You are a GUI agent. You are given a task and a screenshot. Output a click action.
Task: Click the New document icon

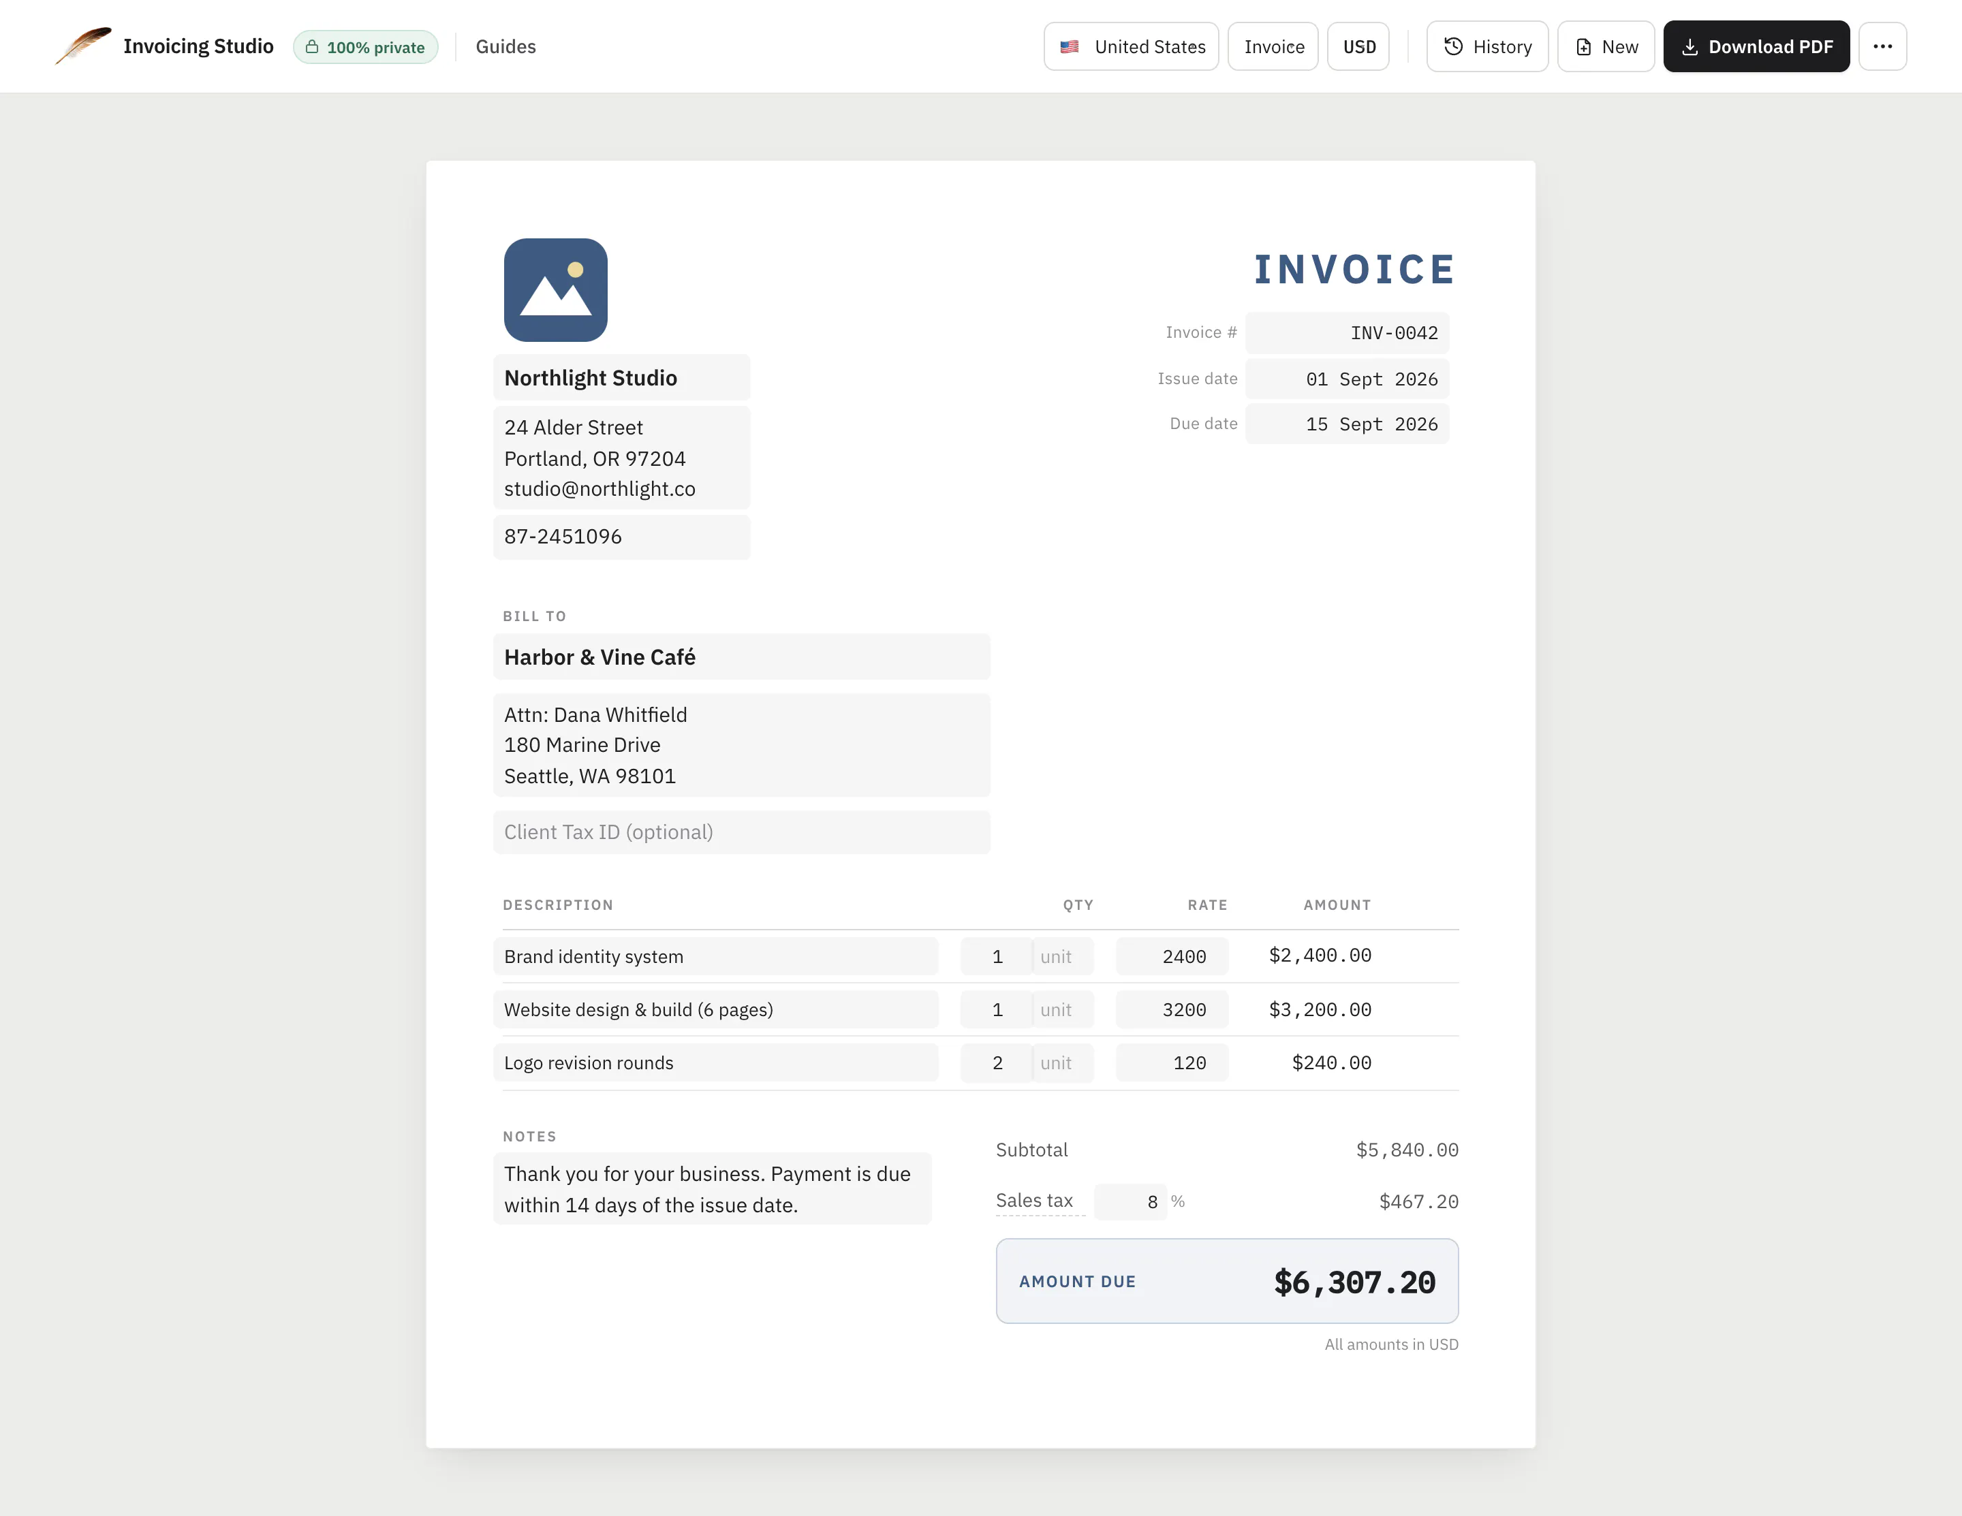(x=1583, y=47)
